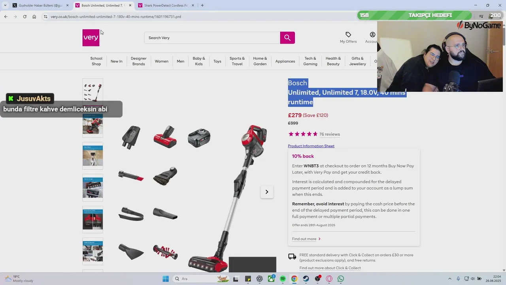Open Spotify from the taskbar

[283, 279]
